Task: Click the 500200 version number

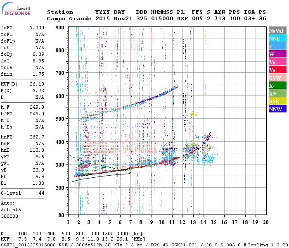Action: pyautogui.click(x=9, y=216)
